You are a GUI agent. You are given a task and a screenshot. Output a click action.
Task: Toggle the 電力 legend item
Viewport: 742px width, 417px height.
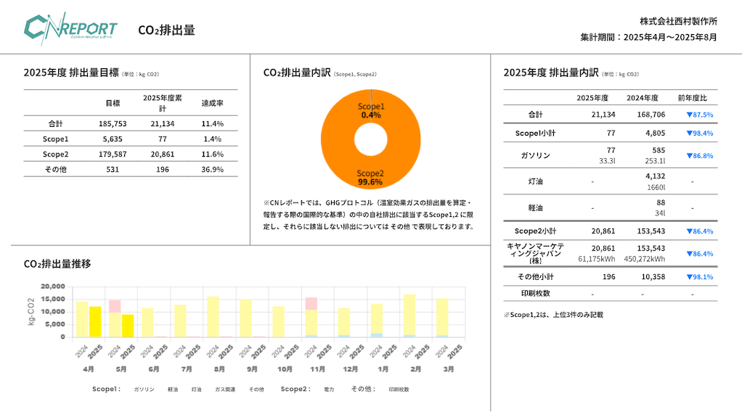click(x=329, y=389)
